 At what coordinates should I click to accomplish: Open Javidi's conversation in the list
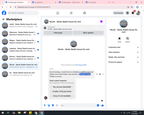20,25
